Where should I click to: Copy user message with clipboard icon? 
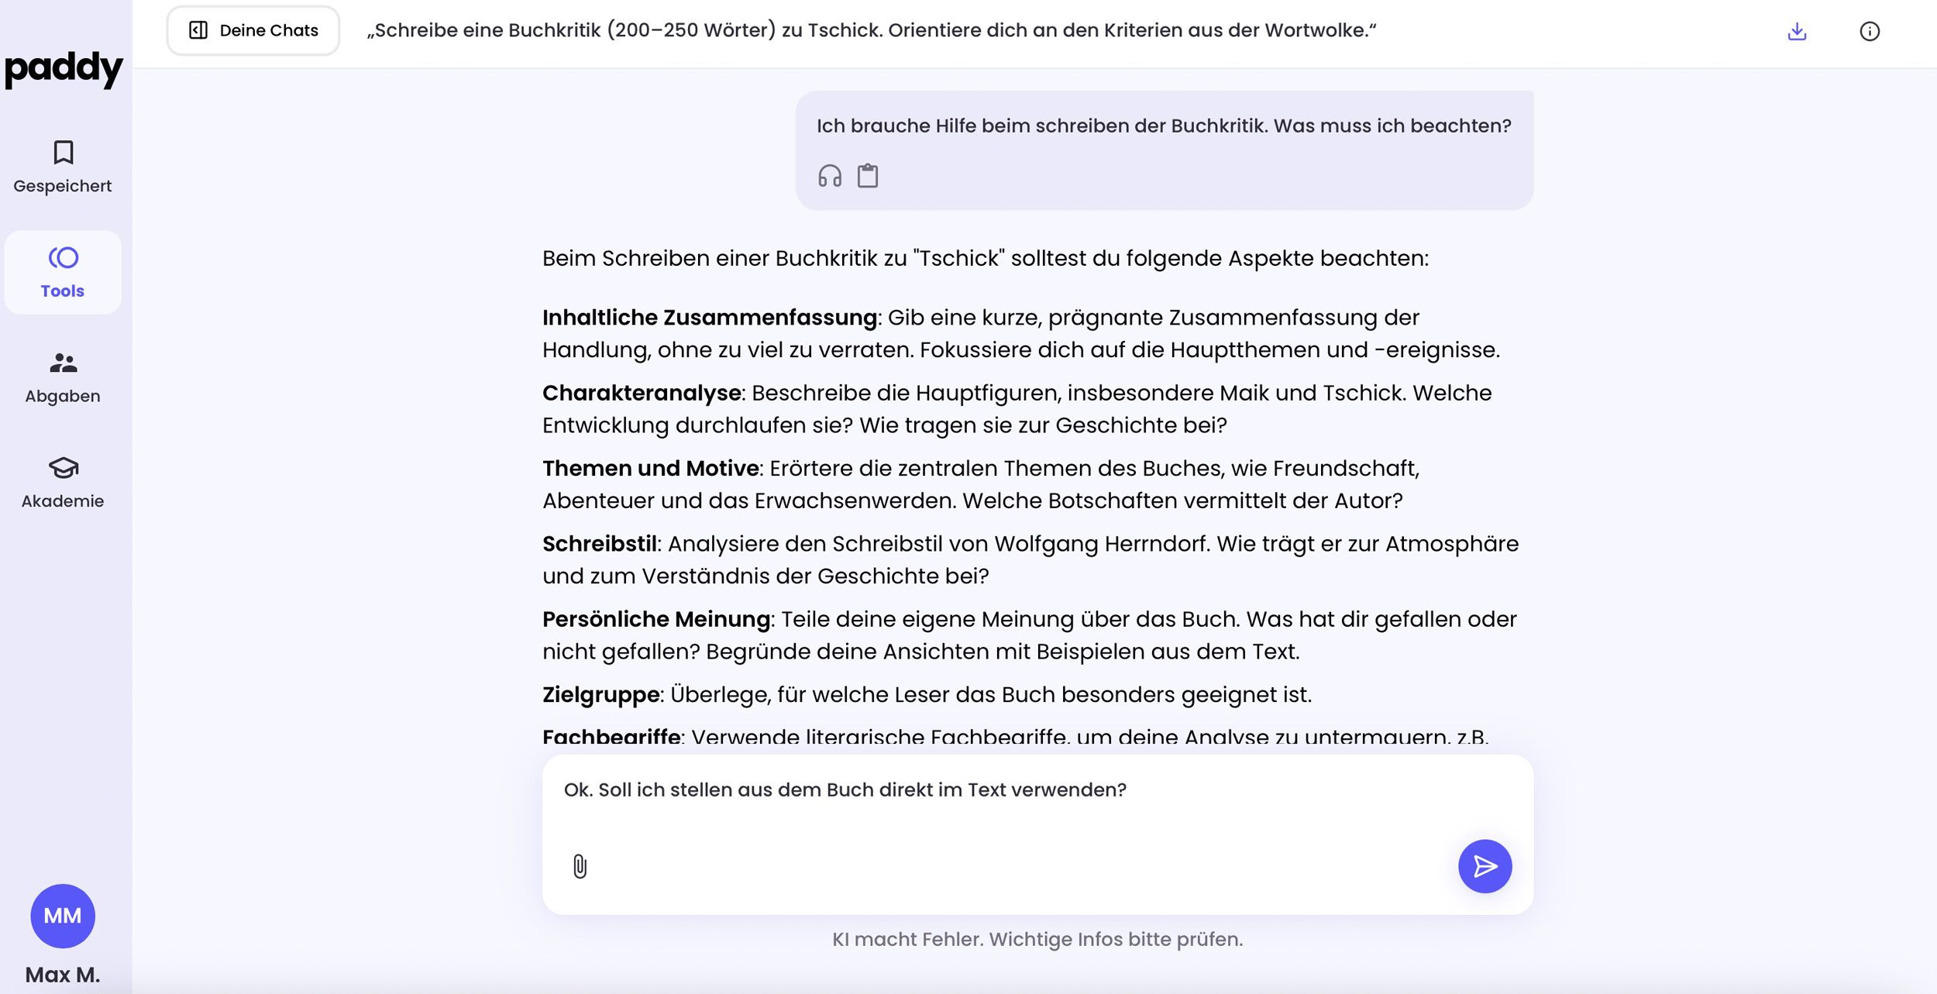(867, 176)
